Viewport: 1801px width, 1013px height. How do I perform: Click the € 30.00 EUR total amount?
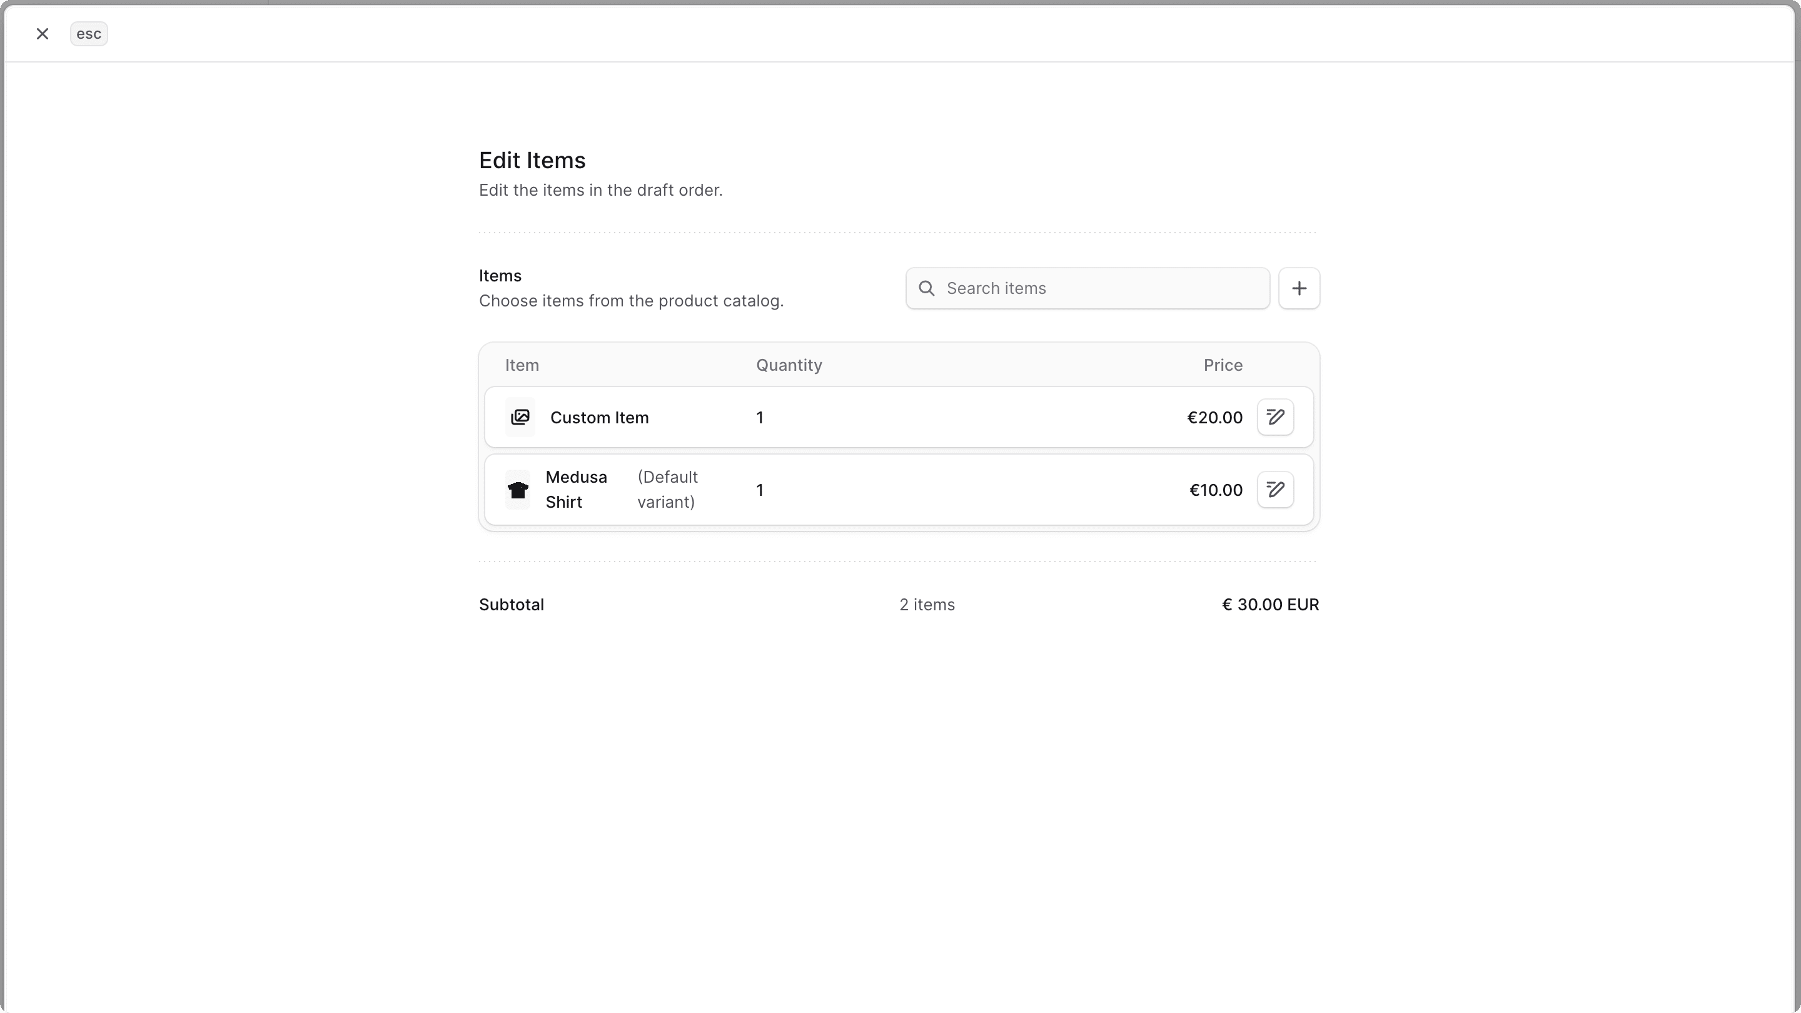pyautogui.click(x=1269, y=604)
